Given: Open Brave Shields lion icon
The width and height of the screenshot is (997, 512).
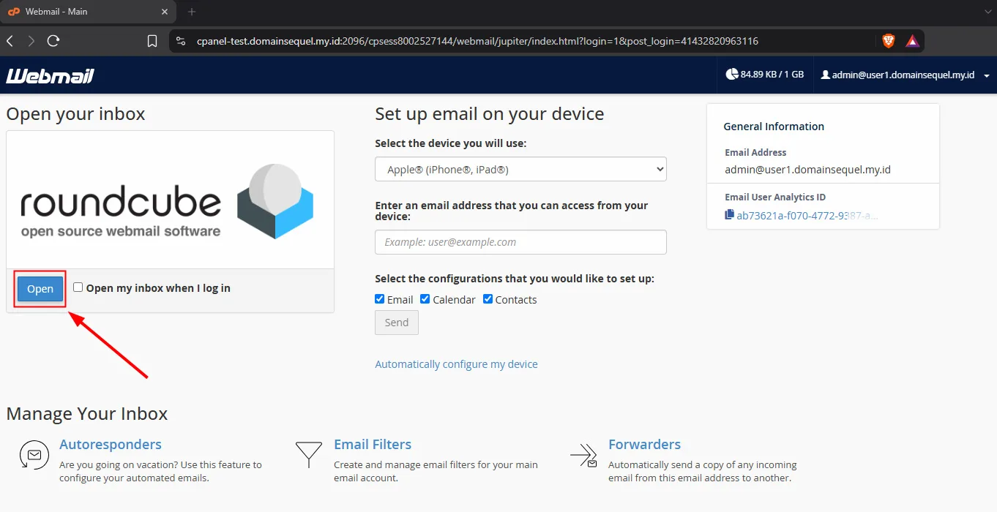Looking at the screenshot, I should (x=888, y=41).
